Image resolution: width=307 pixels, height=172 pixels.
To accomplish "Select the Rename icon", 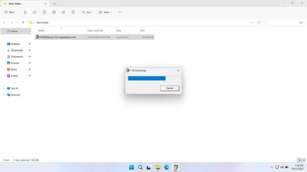I will [54, 12].
